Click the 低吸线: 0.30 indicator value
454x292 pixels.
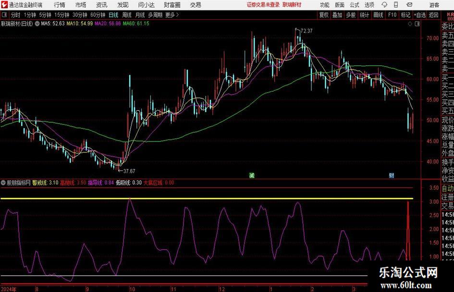(129, 183)
